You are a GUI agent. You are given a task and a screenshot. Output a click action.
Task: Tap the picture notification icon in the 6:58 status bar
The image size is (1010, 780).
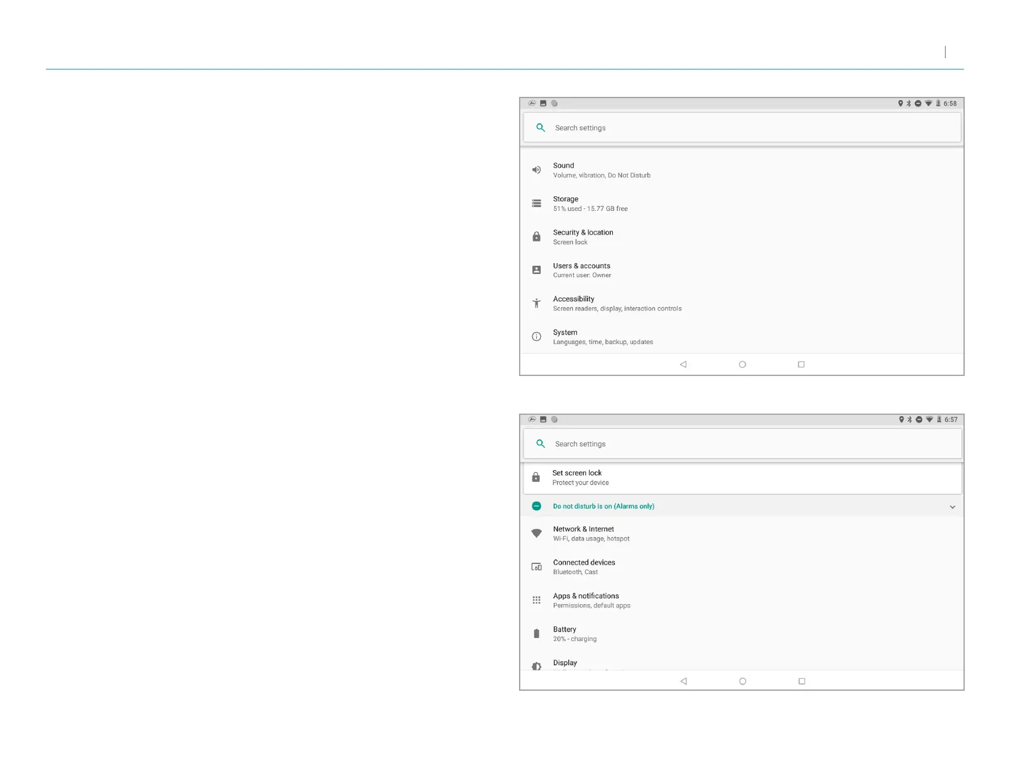[543, 103]
